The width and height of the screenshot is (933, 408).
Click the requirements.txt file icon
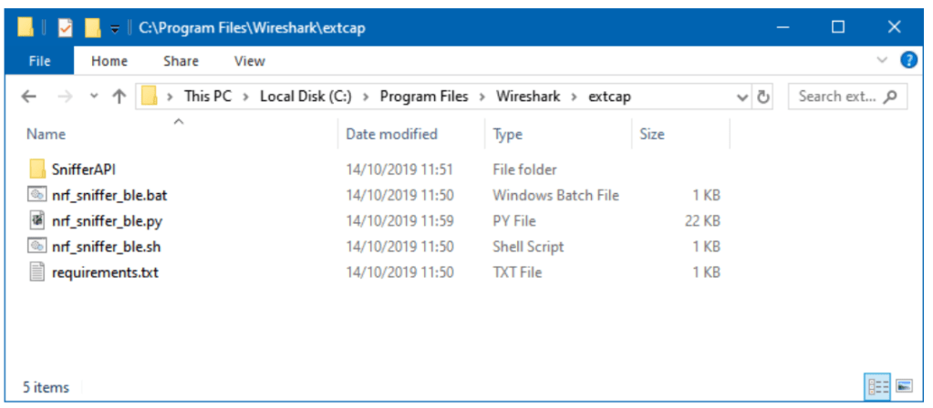(37, 271)
